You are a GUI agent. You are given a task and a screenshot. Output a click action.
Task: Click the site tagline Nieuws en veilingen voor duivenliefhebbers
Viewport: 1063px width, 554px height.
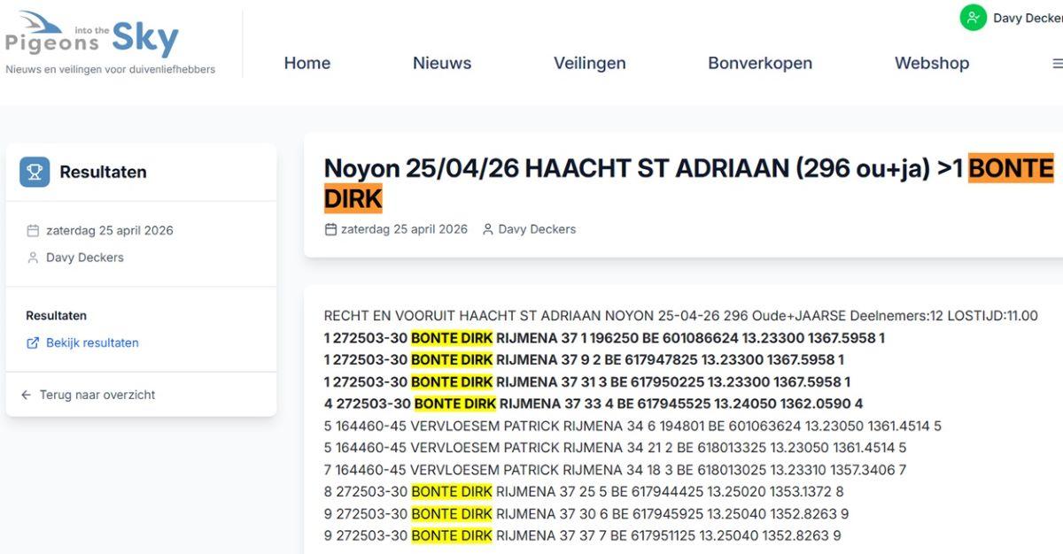(x=111, y=70)
